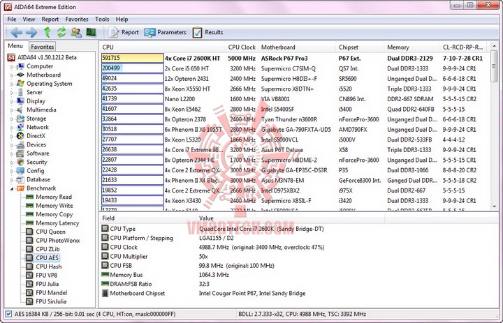503x323 pixels.
Task: Select the 200499 Core i5 650 result bar
Action: point(132,68)
